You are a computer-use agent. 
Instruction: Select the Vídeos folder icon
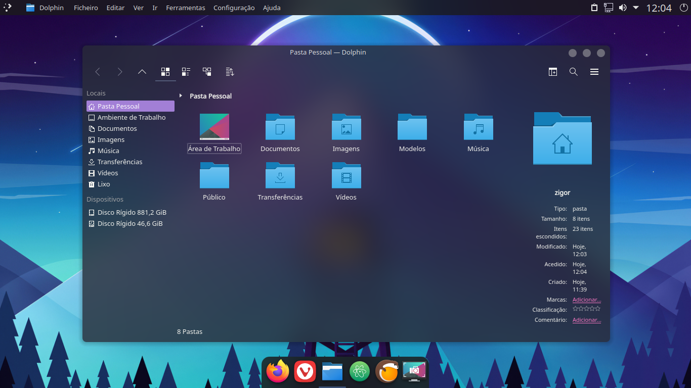347,175
